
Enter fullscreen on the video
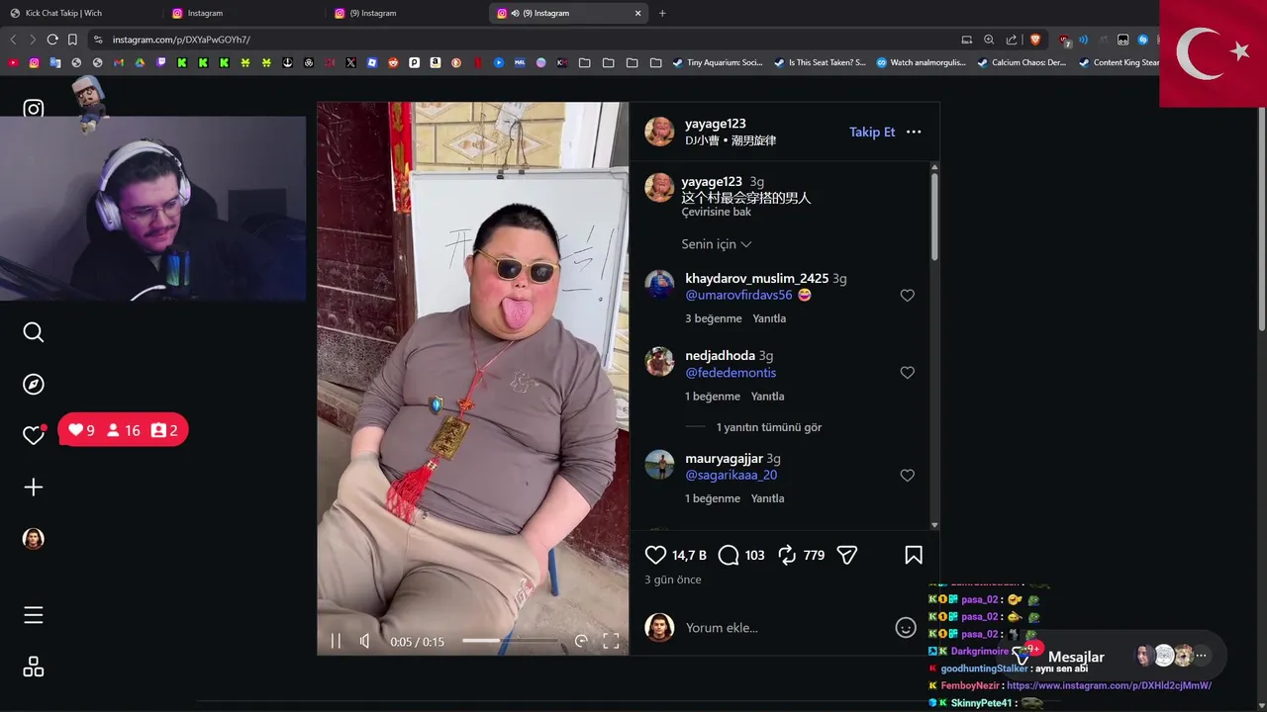(611, 641)
